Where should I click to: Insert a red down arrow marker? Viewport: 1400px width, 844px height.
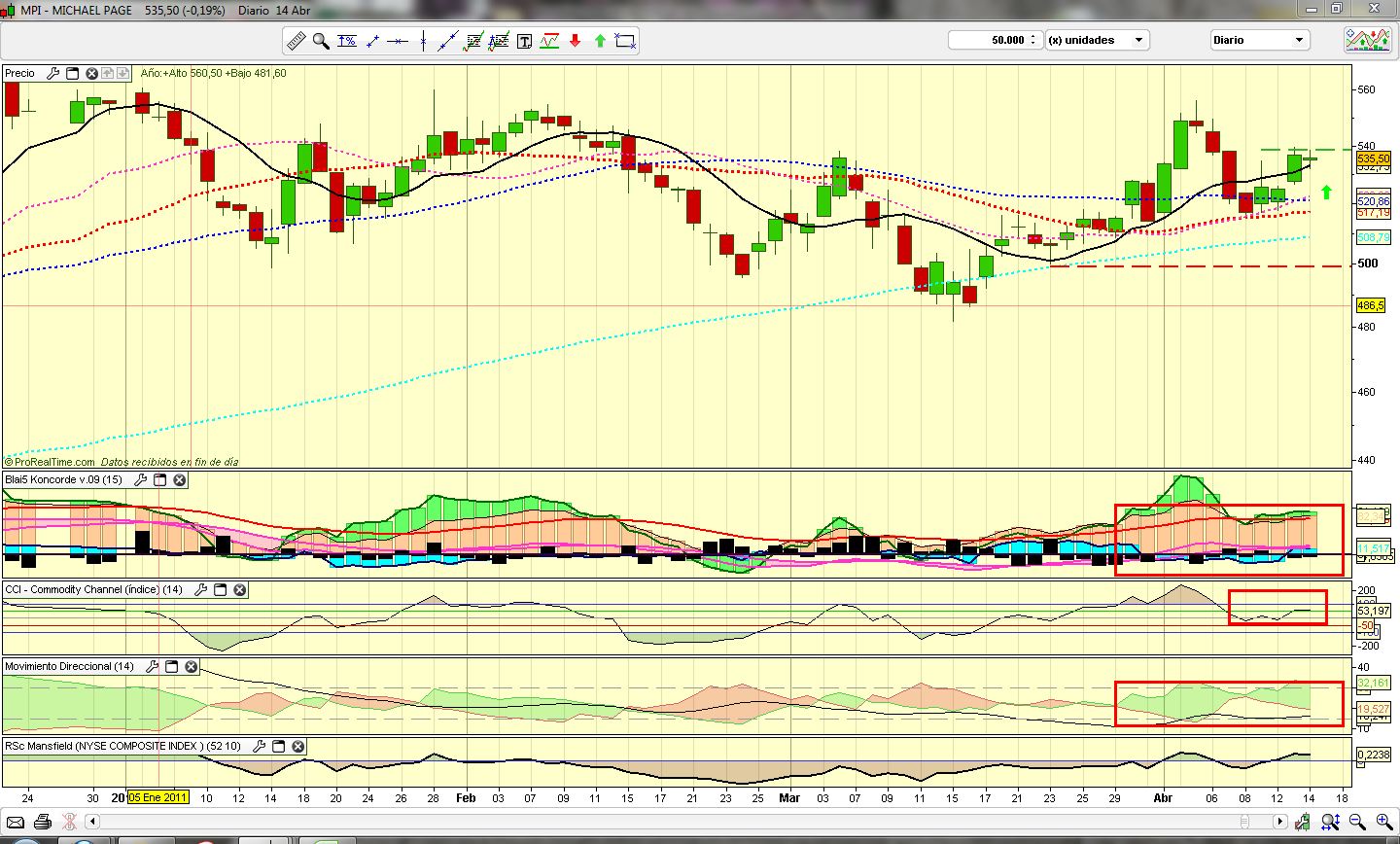575,41
